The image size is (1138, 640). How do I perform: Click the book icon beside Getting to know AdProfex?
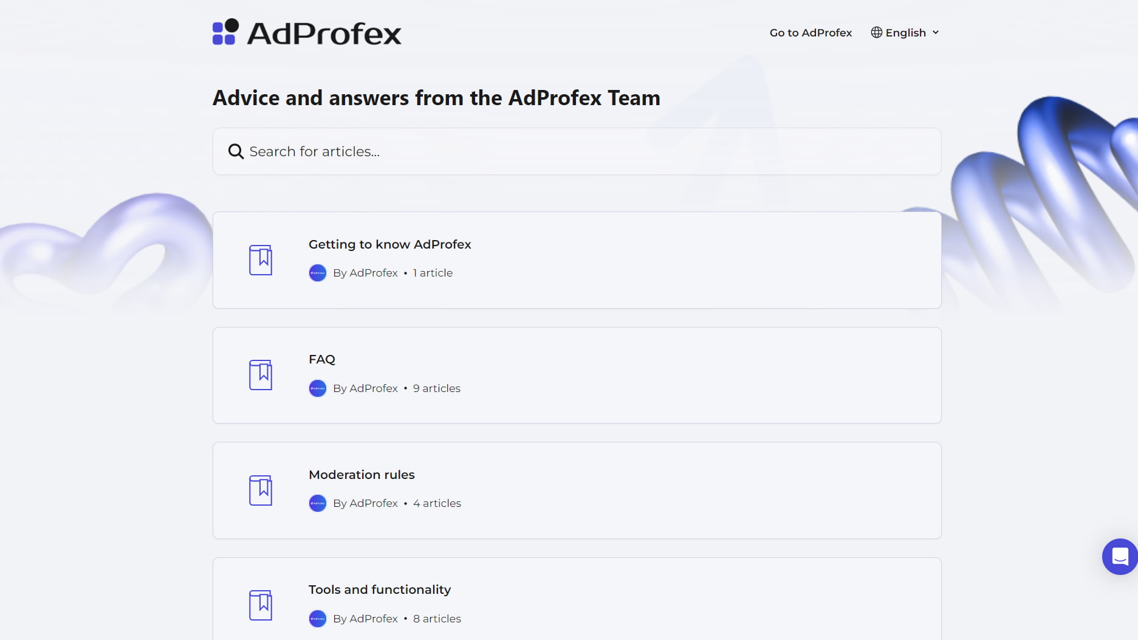pyautogui.click(x=261, y=260)
